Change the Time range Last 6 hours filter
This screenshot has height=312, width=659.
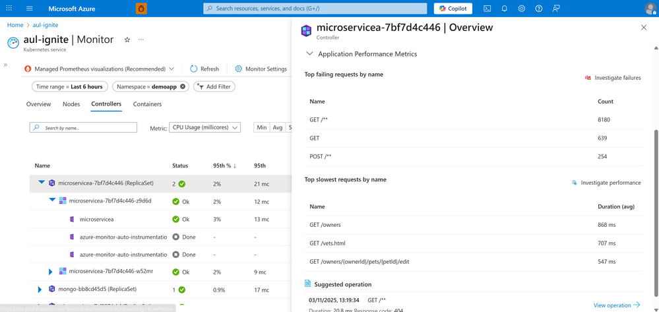point(70,86)
